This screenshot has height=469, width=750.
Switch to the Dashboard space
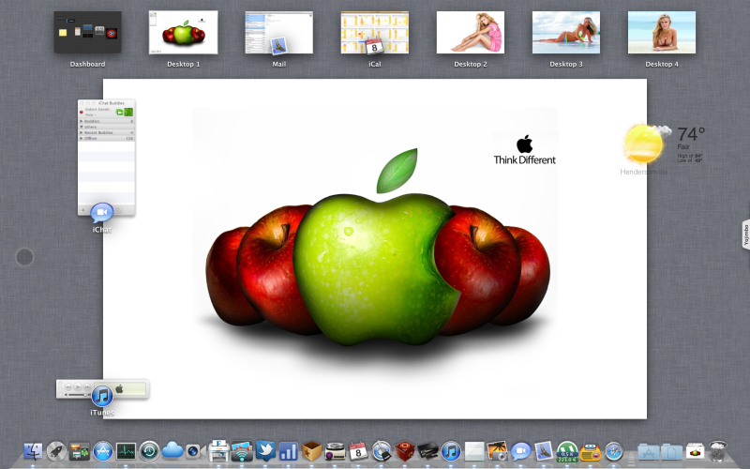coord(87,32)
